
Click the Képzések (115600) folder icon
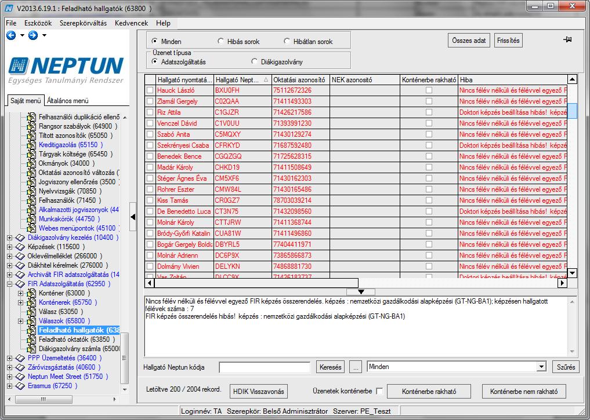[20, 247]
